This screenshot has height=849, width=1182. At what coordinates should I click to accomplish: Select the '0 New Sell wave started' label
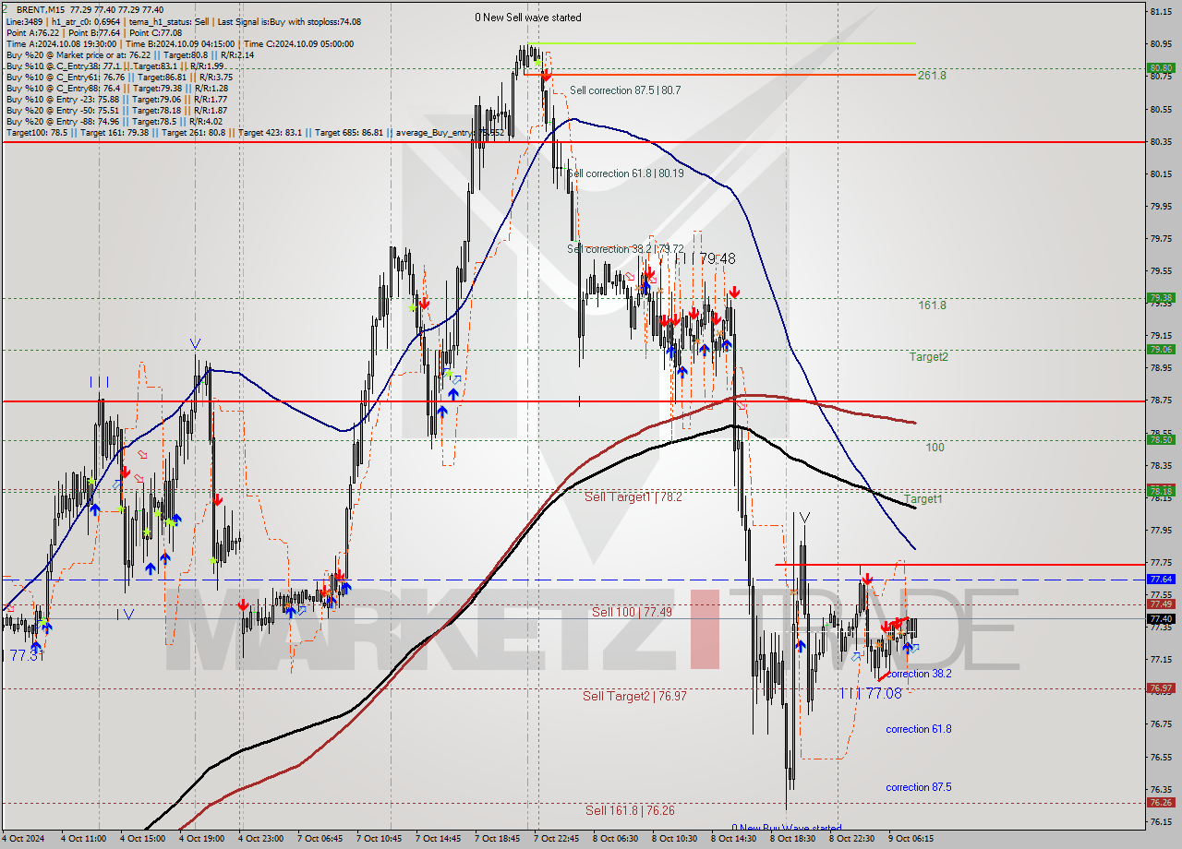point(528,18)
